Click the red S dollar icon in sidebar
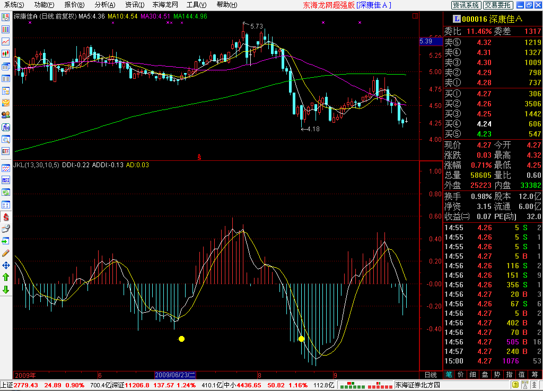The width and height of the screenshot is (543, 391). point(5,217)
